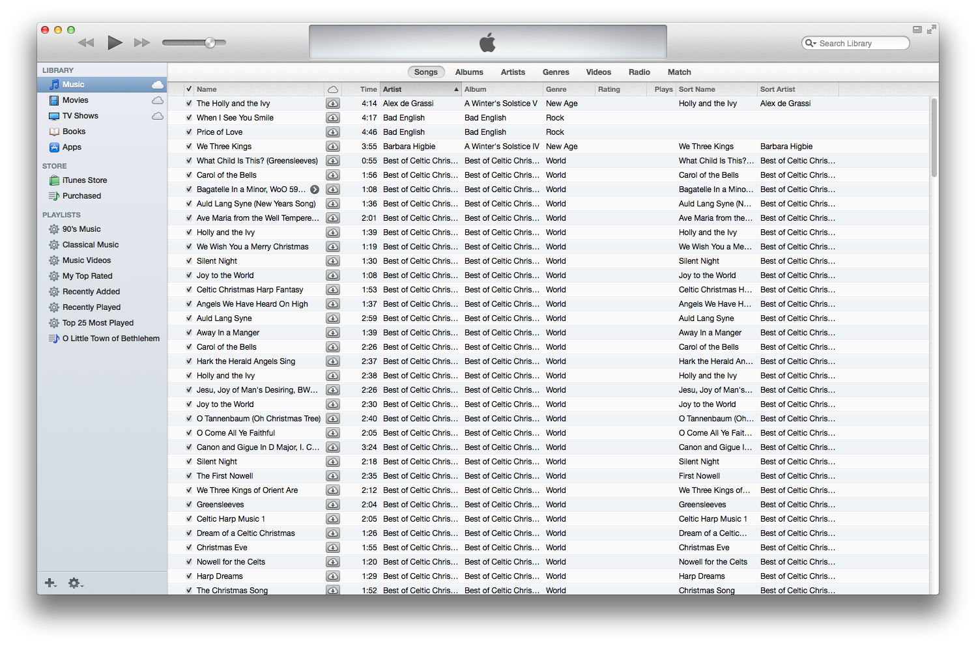The width and height of the screenshot is (976, 646).
Task: Reverse the sort on the Artist column header
Action: pos(421,89)
